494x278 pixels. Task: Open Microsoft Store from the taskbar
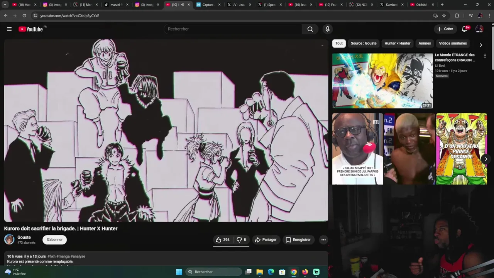click(283, 272)
